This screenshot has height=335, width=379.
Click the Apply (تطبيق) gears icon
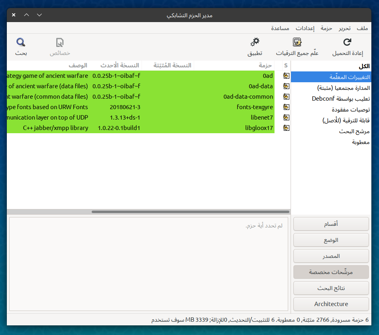pos(255,43)
